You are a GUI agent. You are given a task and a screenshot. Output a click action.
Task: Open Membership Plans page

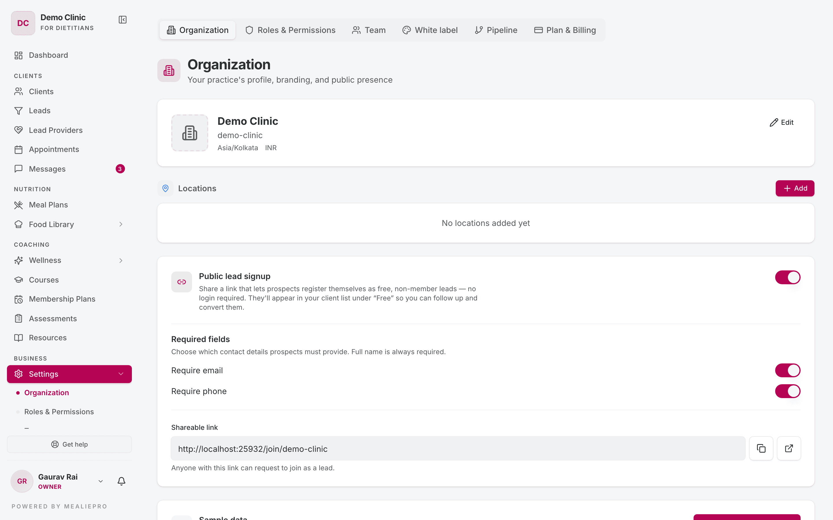(x=69, y=299)
